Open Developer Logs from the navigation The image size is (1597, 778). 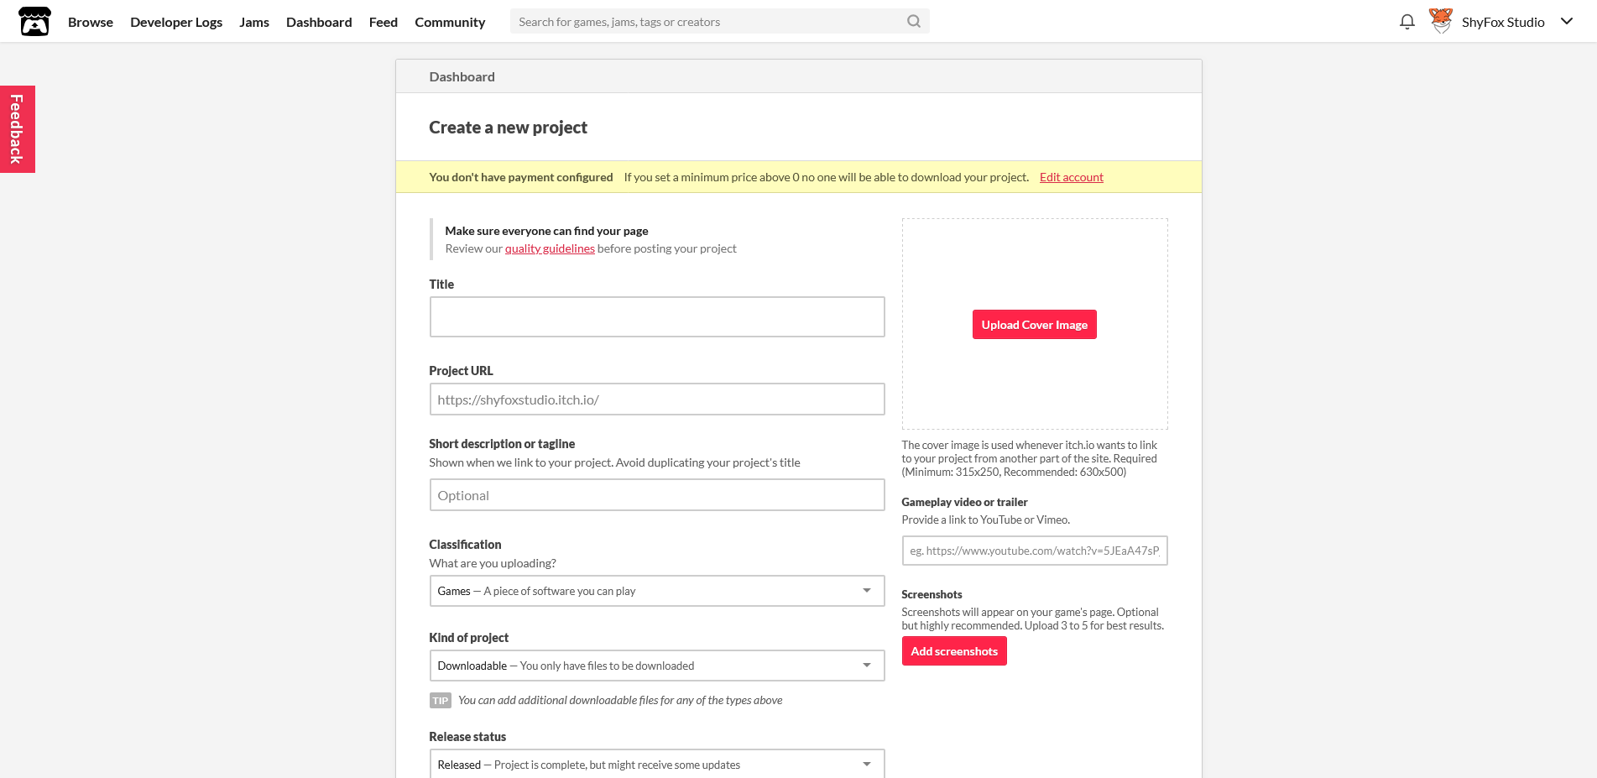176,22
